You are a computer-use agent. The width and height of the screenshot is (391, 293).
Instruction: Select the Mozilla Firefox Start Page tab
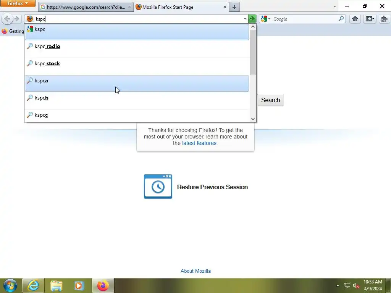(x=181, y=7)
